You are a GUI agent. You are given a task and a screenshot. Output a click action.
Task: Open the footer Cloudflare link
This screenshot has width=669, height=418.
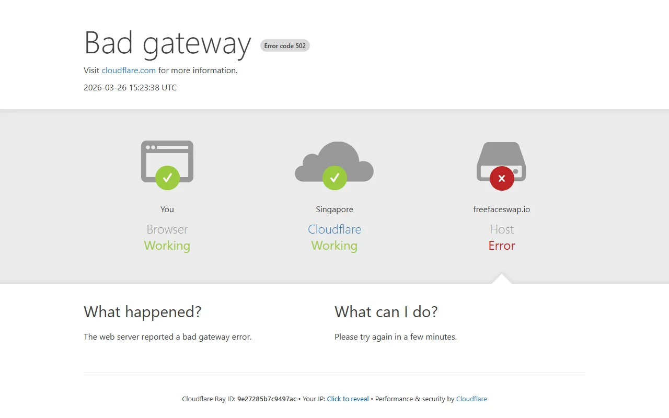point(471,399)
